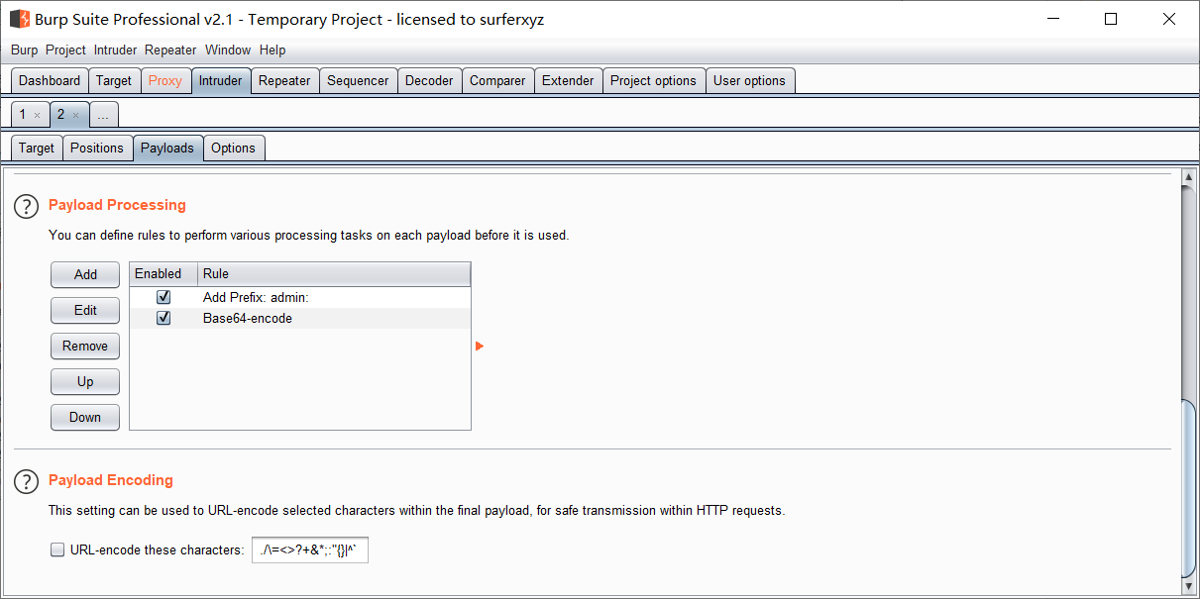
Task: Click Edit processing rule button
Action: click(85, 310)
